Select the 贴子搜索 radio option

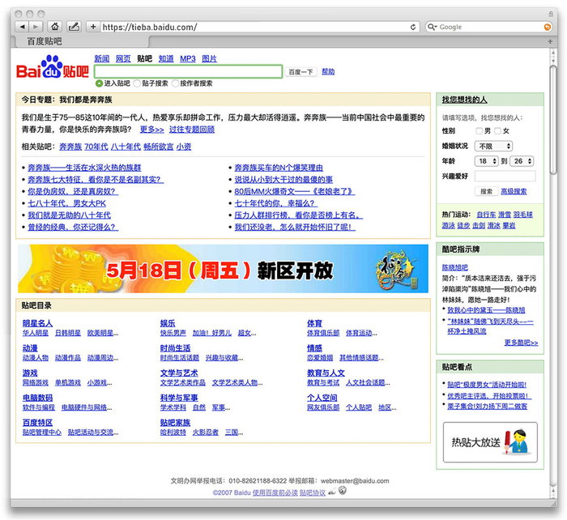pos(137,83)
